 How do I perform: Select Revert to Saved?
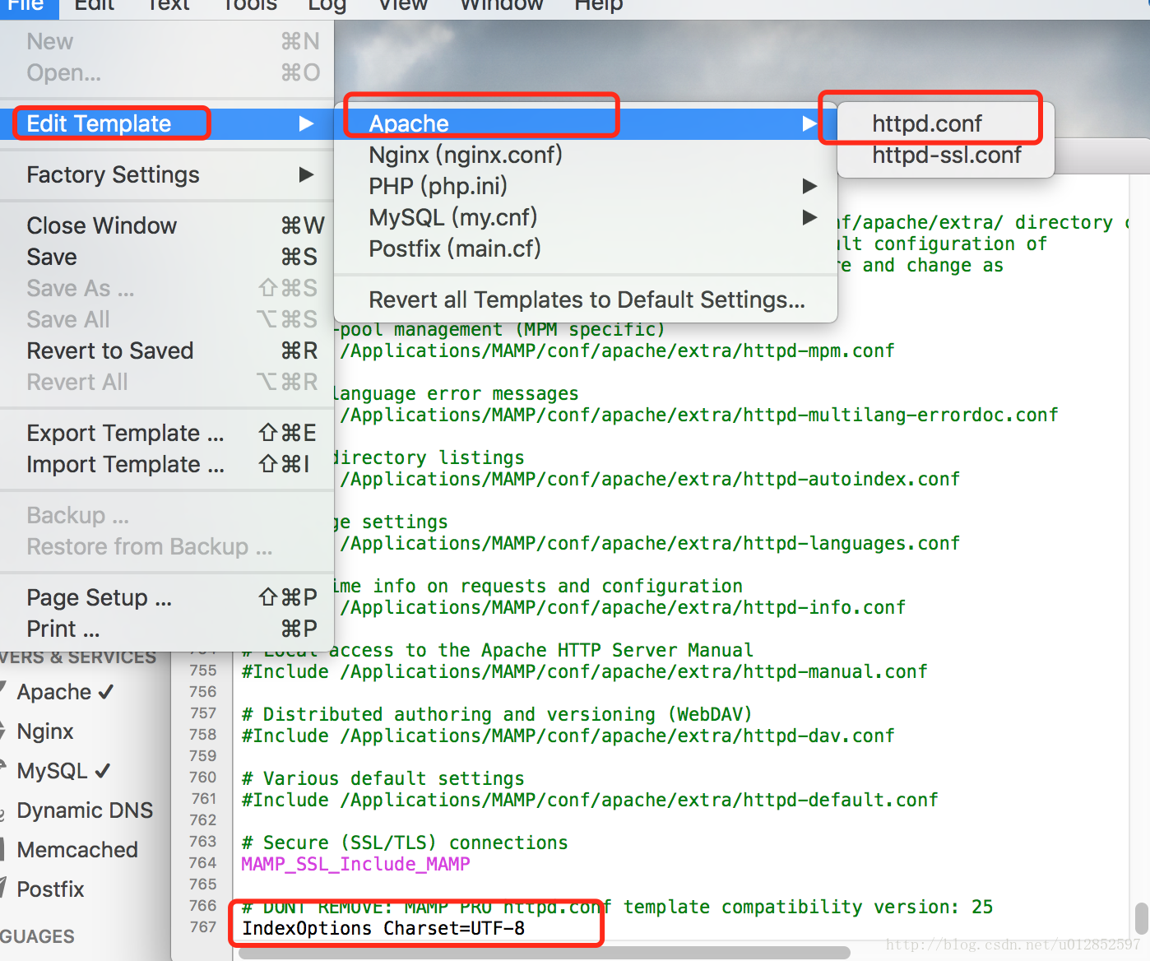[x=167, y=351]
